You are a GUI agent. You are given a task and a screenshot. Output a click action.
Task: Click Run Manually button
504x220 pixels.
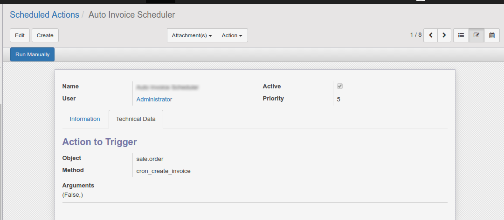[33, 54]
